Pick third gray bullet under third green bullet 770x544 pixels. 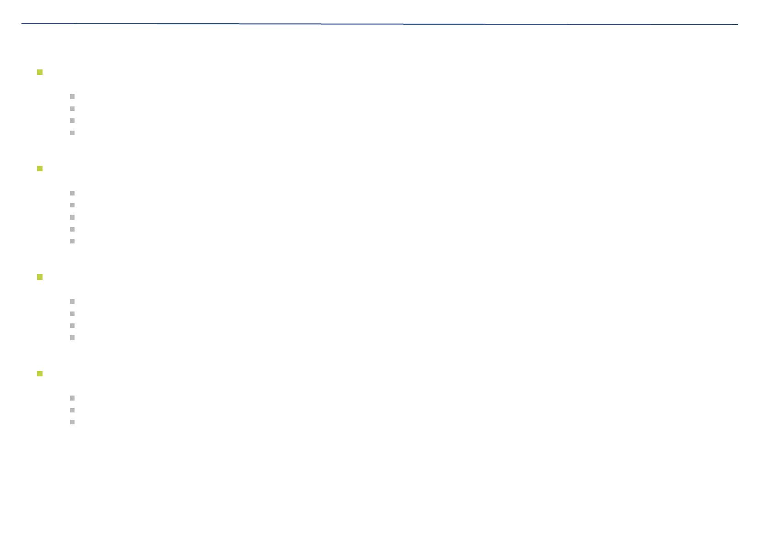72,326
